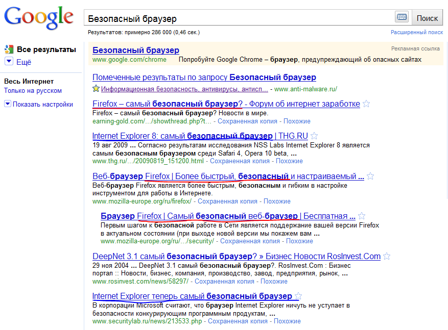Open the sponsored 'Безопасный браузер' ad link

click(x=136, y=50)
